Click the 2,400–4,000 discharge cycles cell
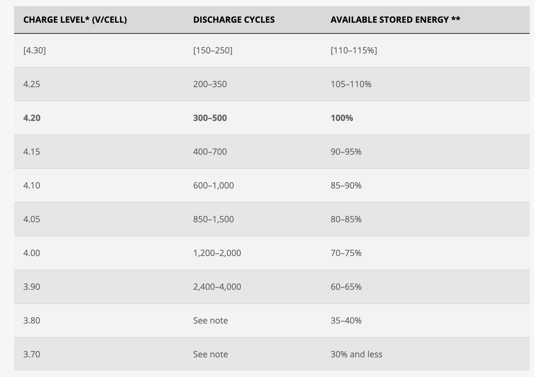Screen dimensions: 534x377 [x=217, y=287]
